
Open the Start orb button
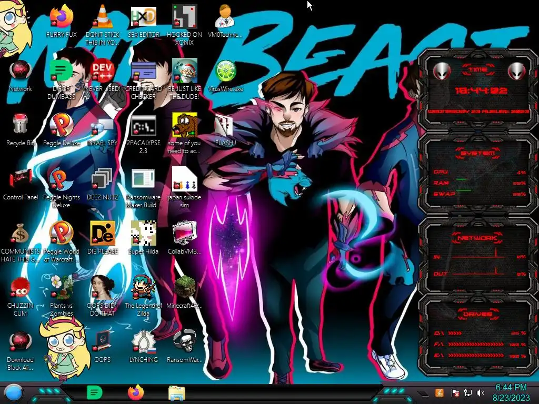(x=13, y=392)
